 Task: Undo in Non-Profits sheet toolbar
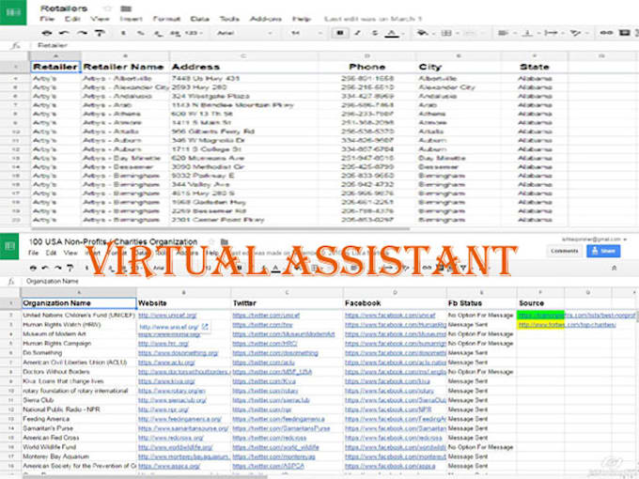tap(45, 268)
